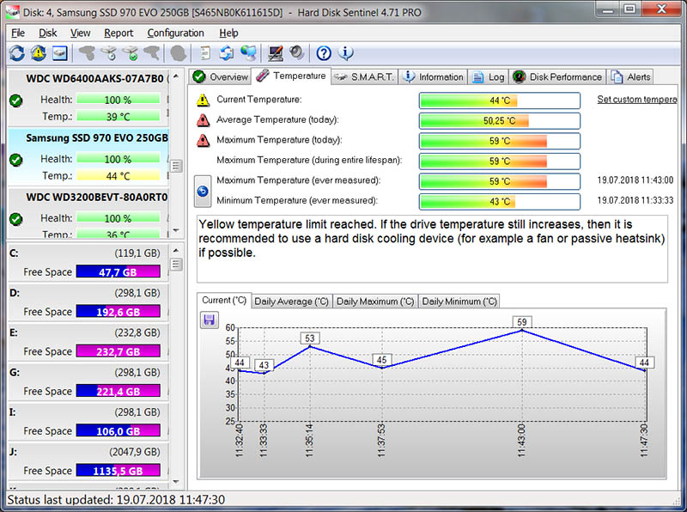Click the green health check icon for WDC WD6400AAKS

[x=16, y=101]
